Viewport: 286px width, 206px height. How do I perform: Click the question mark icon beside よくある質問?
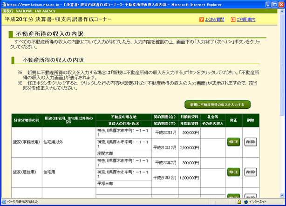pyautogui.click(x=201, y=20)
